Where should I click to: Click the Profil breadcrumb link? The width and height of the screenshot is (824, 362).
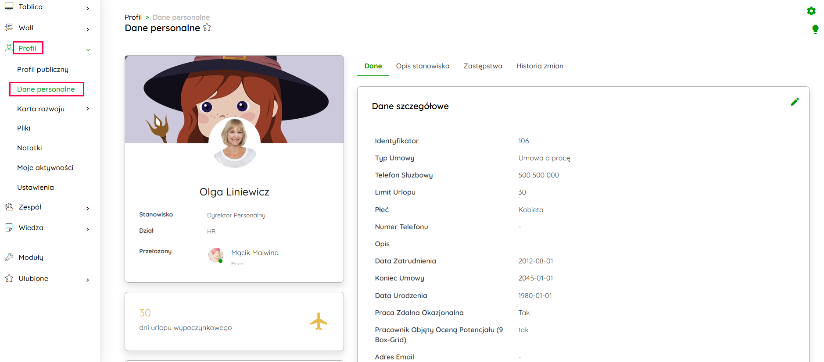click(x=133, y=18)
